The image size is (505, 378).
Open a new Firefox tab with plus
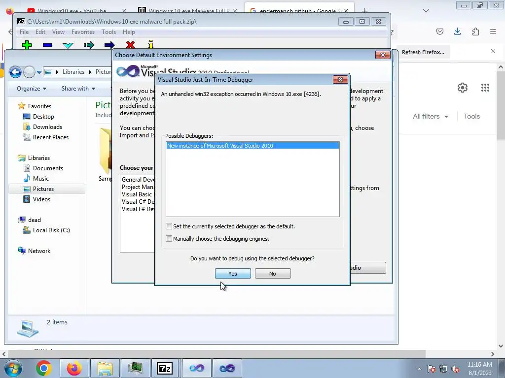364,11
